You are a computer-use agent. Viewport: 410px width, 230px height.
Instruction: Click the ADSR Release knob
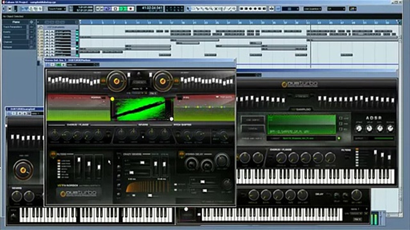click(390, 128)
